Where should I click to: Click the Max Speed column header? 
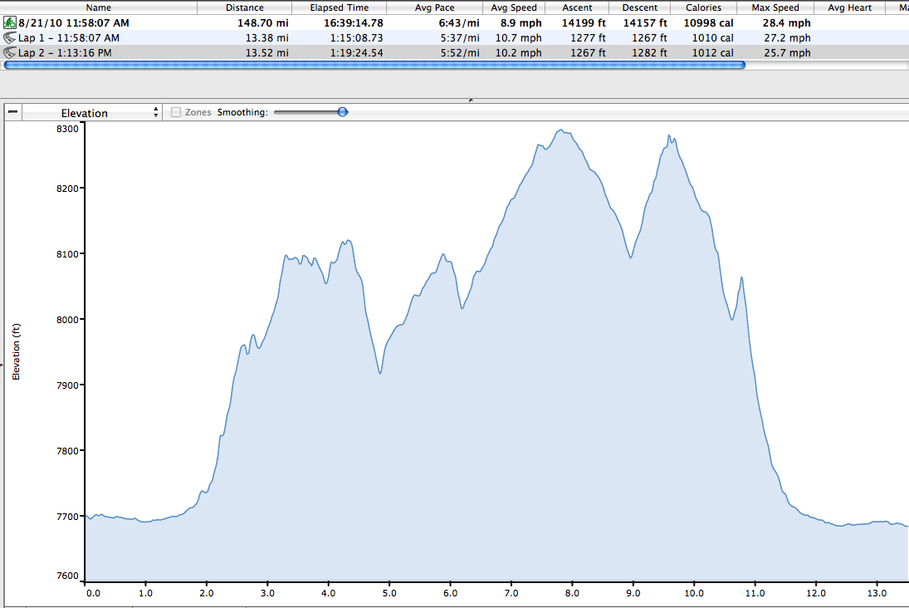pos(775,7)
